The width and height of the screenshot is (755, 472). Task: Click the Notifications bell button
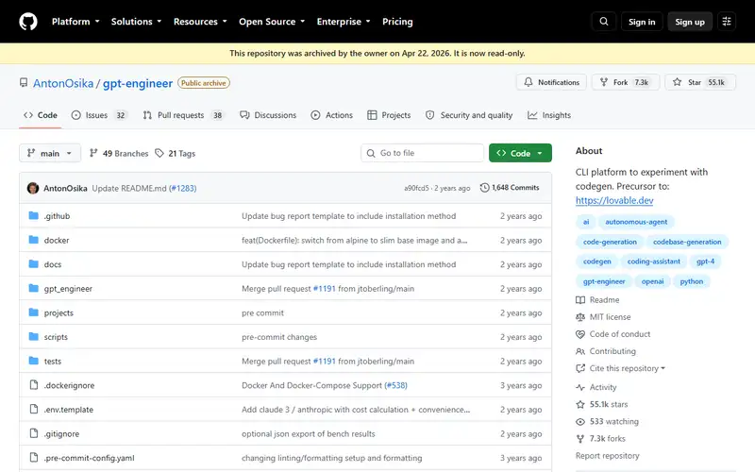551,82
